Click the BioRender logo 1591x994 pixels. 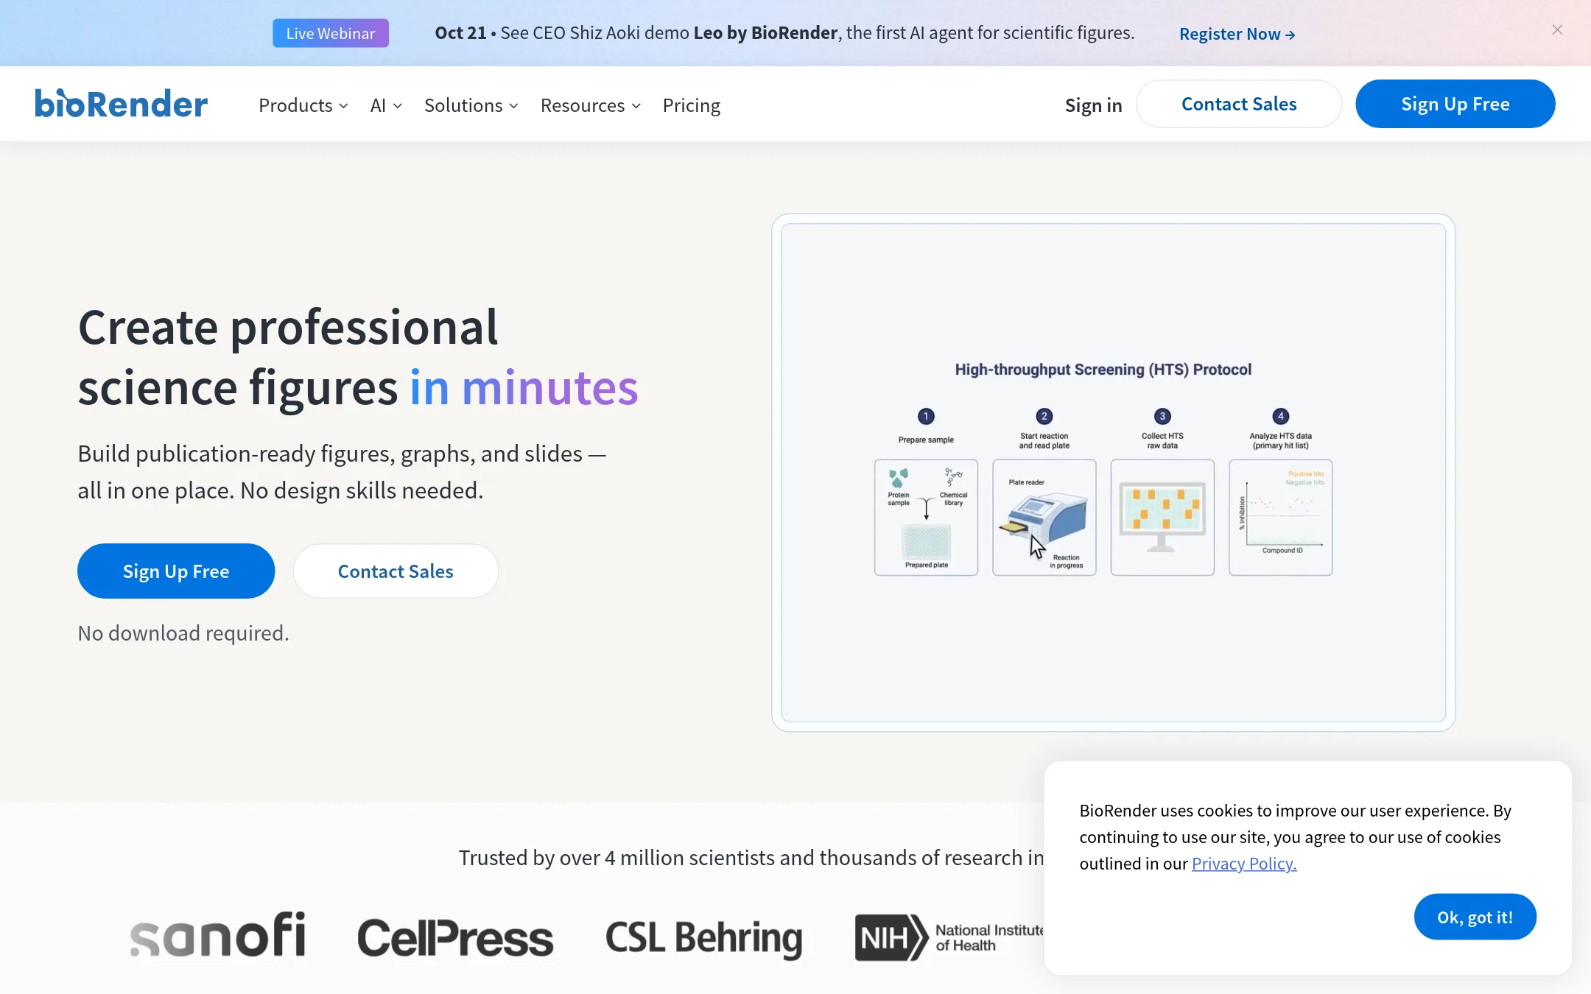122,104
